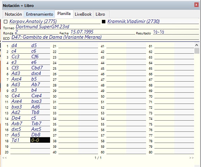The width and height of the screenshot is (201, 167).
Task: Select black's move 17 Db8
Action: [x=36, y=135]
